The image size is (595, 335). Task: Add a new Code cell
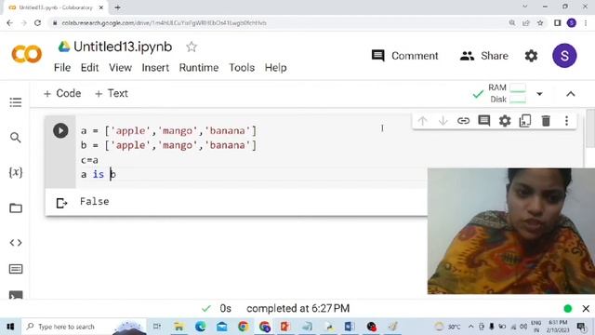(x=62, y=93)
